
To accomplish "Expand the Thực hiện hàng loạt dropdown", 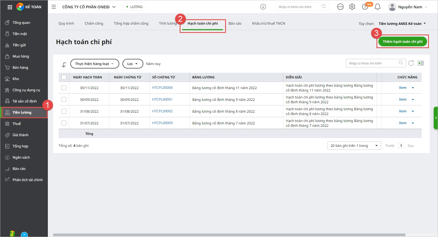I will point(95,64).
